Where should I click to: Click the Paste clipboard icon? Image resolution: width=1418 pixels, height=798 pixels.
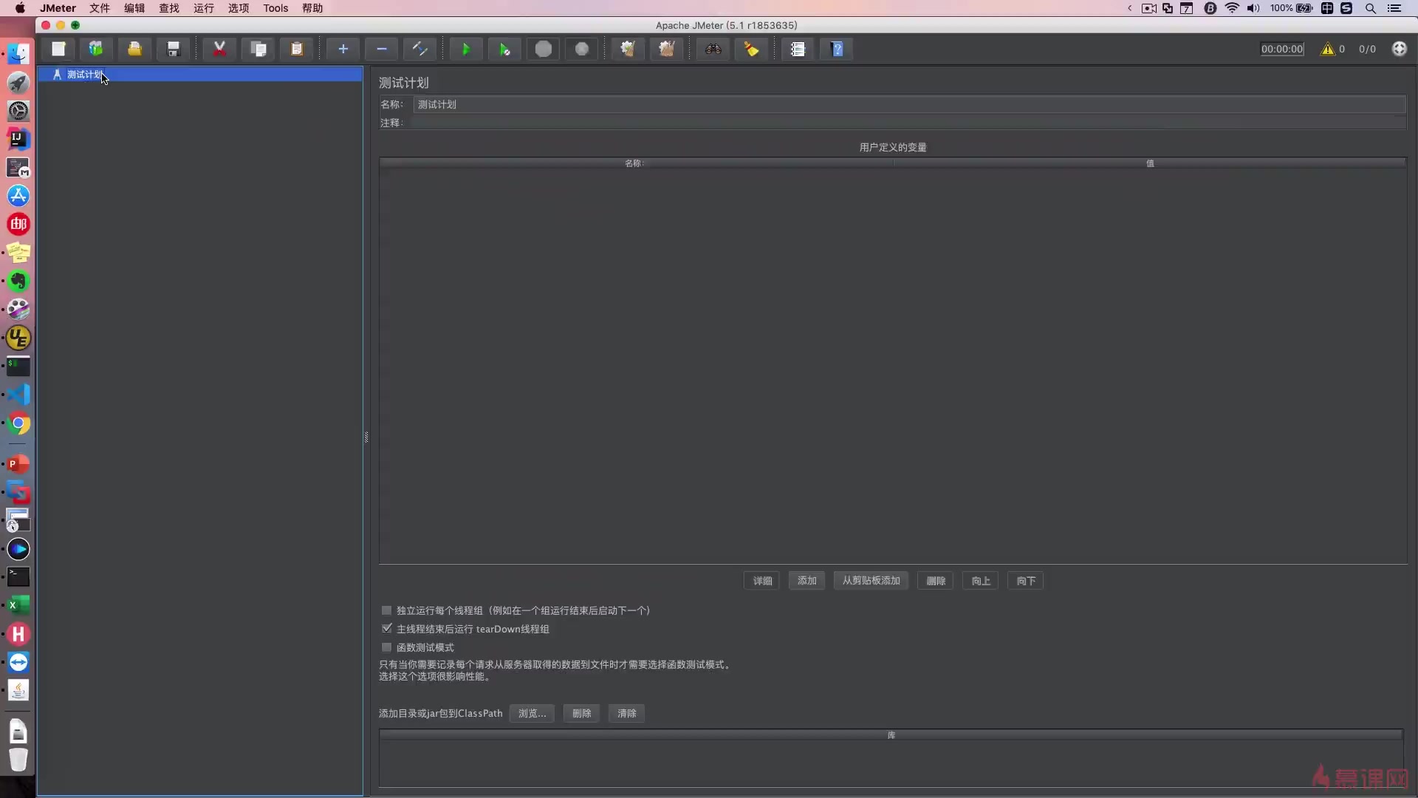[297, 49]
